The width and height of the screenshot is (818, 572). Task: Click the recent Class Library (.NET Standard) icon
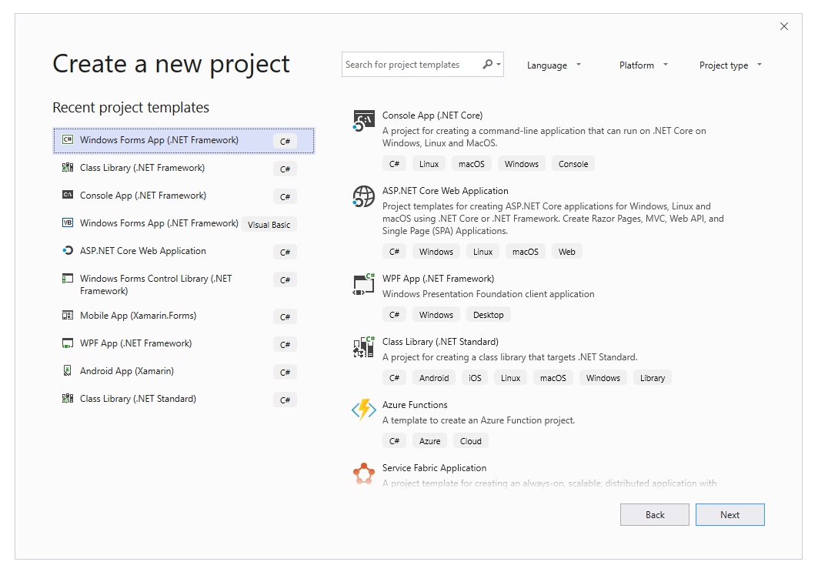pos(67,398)
